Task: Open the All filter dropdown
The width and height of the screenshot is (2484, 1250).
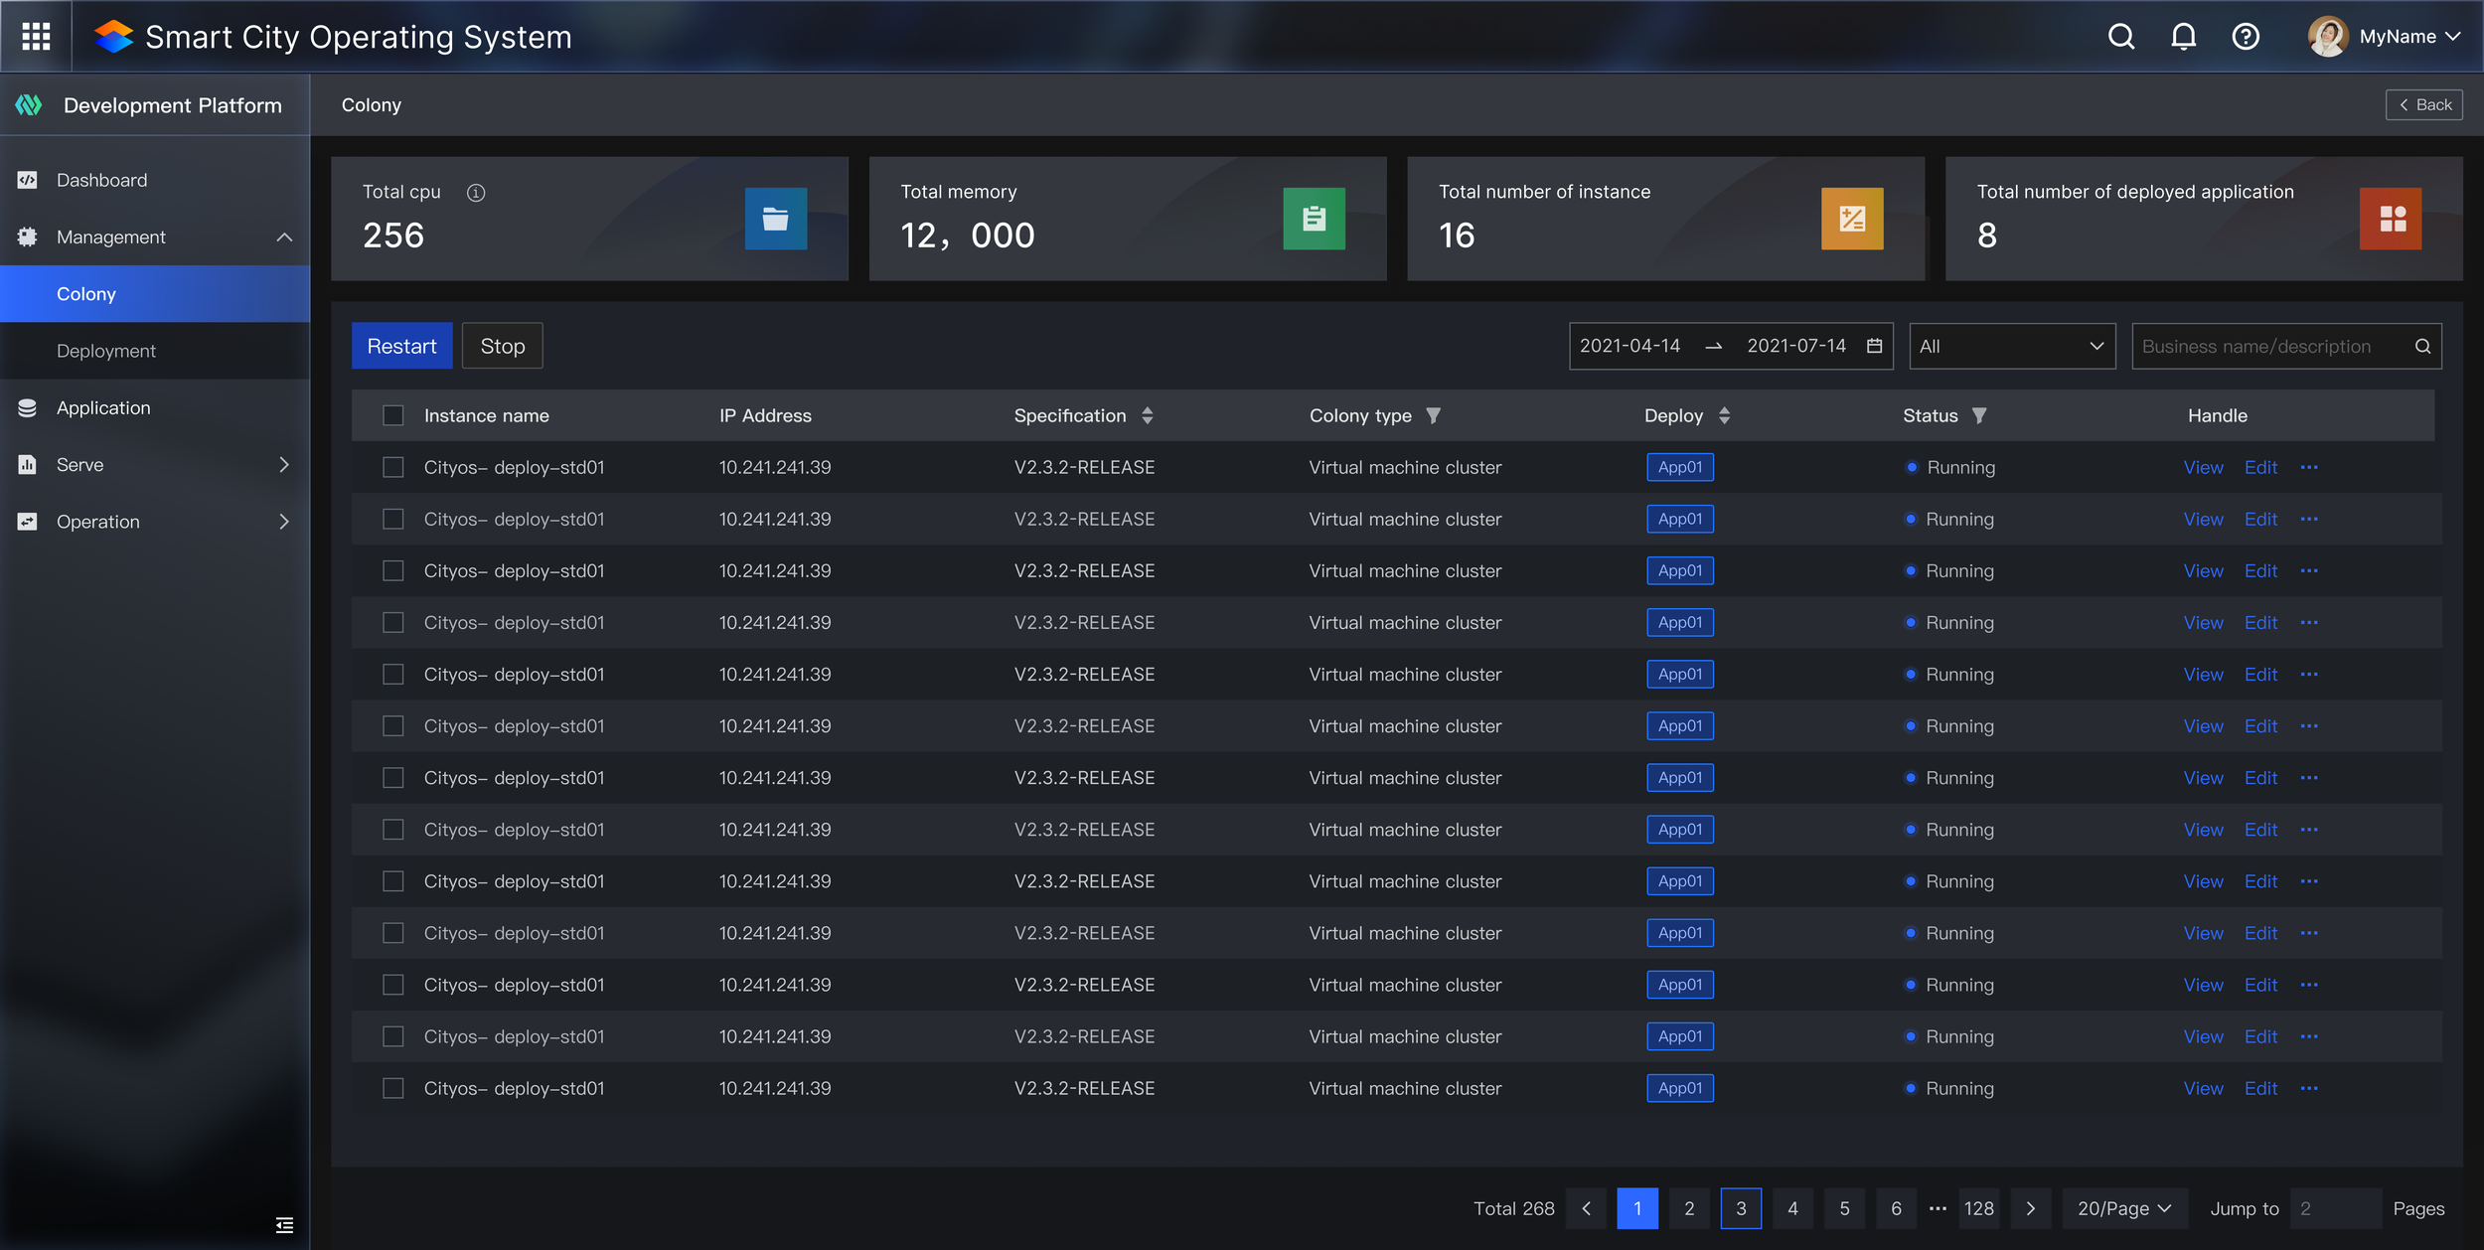Action: point(2011,346)
